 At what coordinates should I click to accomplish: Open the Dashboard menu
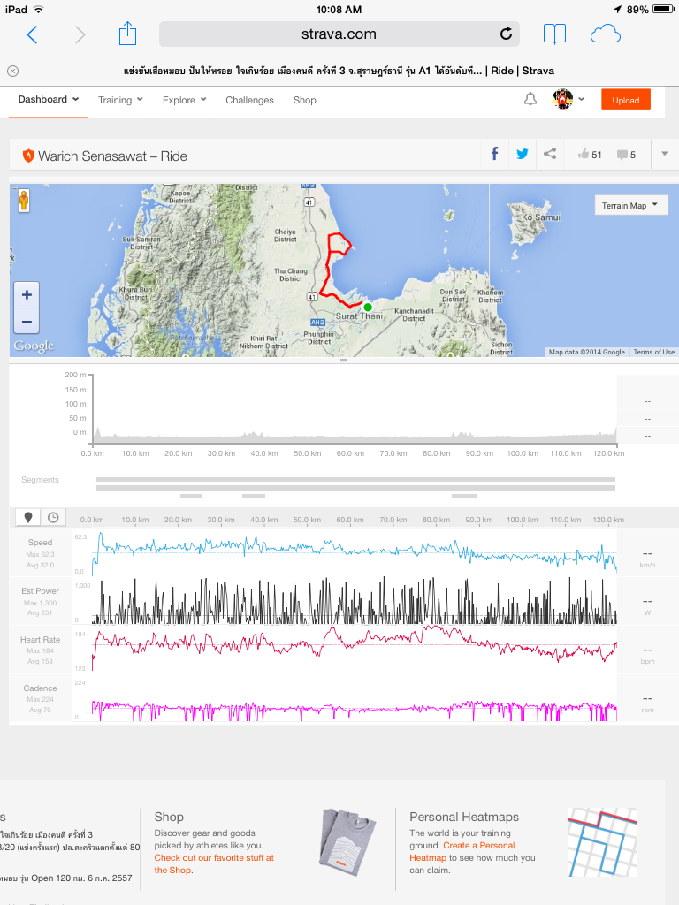point(49,99)
